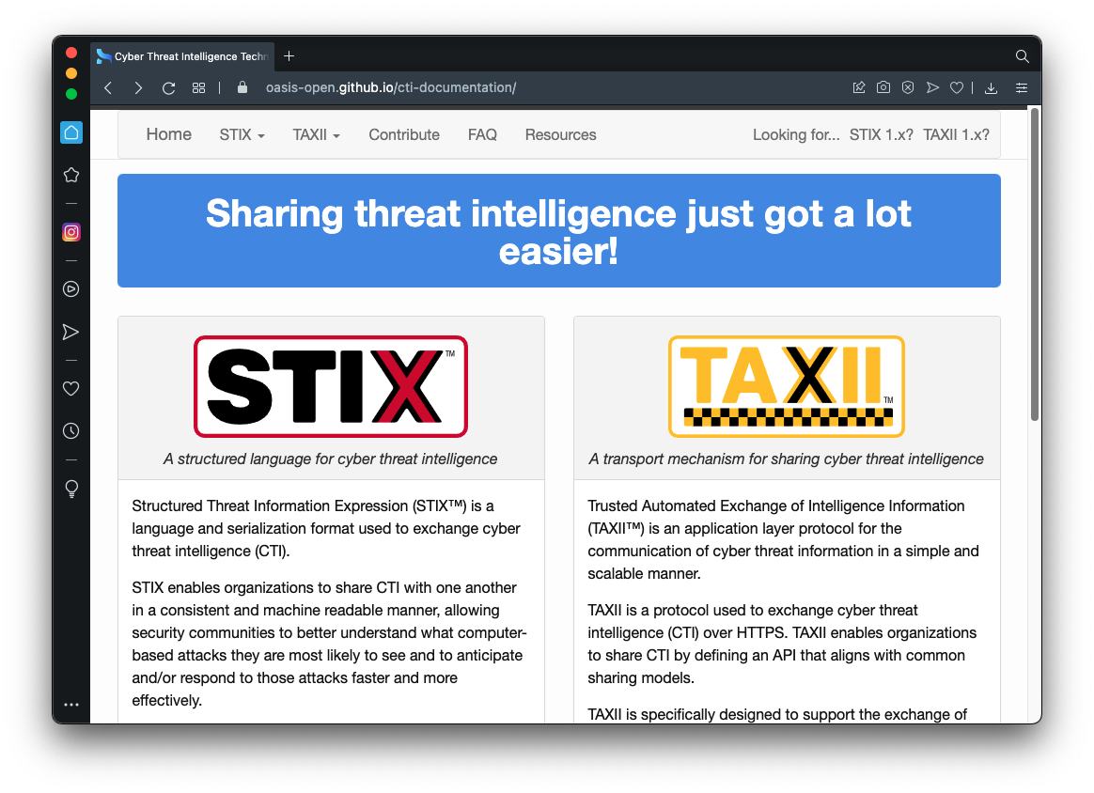
Task: Click 'TAXII is a protocol' paragraph
Action: [x=781, y=644]
